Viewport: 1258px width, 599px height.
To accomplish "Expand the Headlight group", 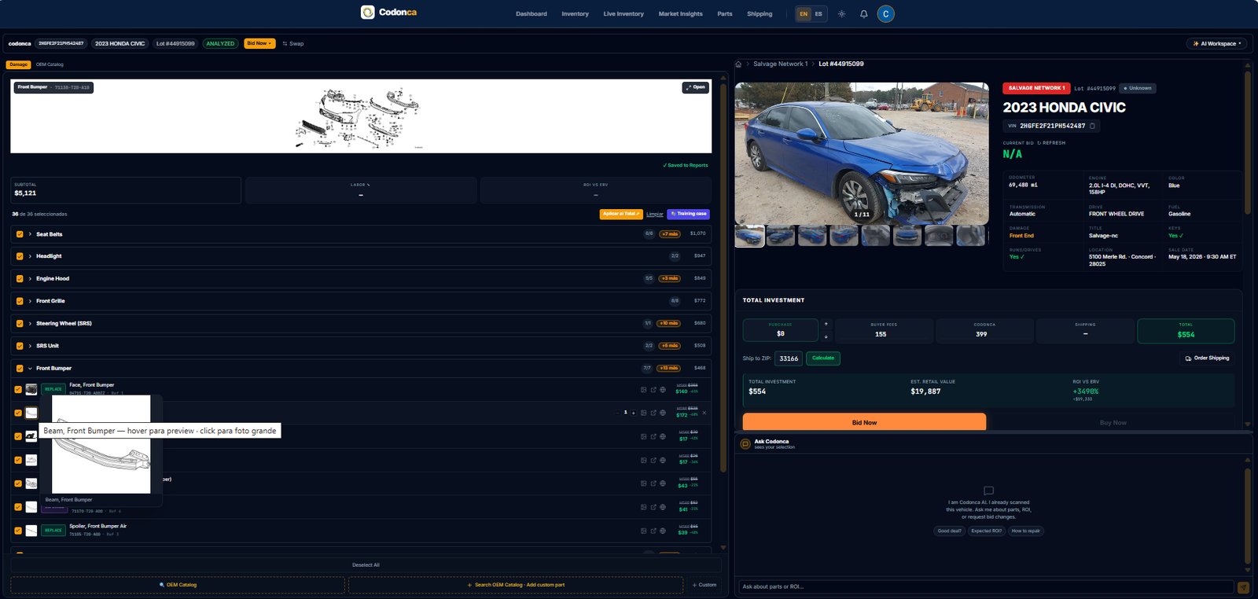I will click(30, 256).
